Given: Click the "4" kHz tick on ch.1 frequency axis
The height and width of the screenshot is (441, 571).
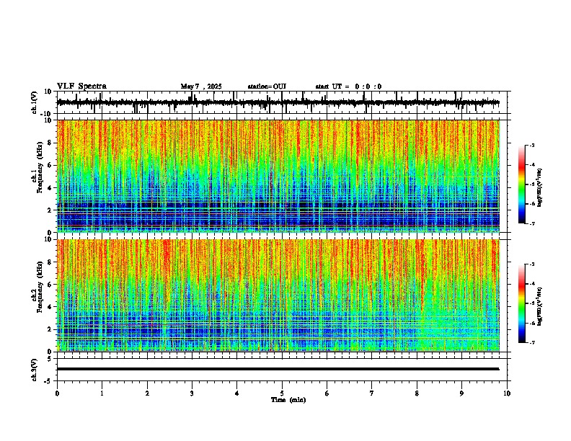Looking at the screenshot, I should point(50,188).
